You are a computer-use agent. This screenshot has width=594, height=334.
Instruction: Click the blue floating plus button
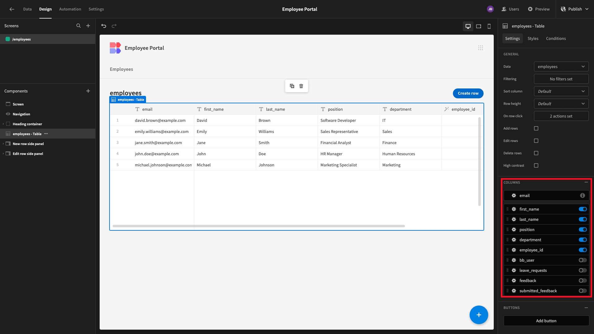(479, 315)
